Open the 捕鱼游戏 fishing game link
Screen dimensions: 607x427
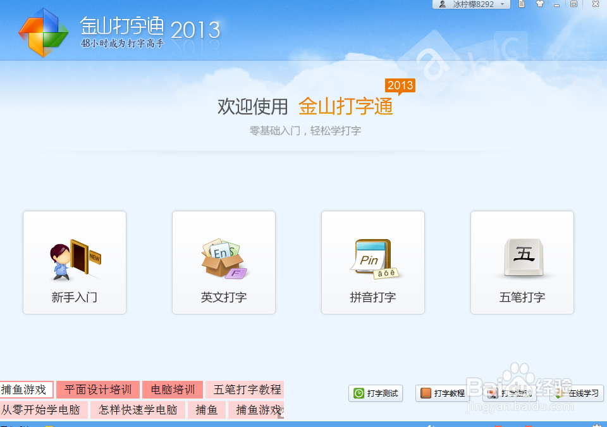(25, 390)
